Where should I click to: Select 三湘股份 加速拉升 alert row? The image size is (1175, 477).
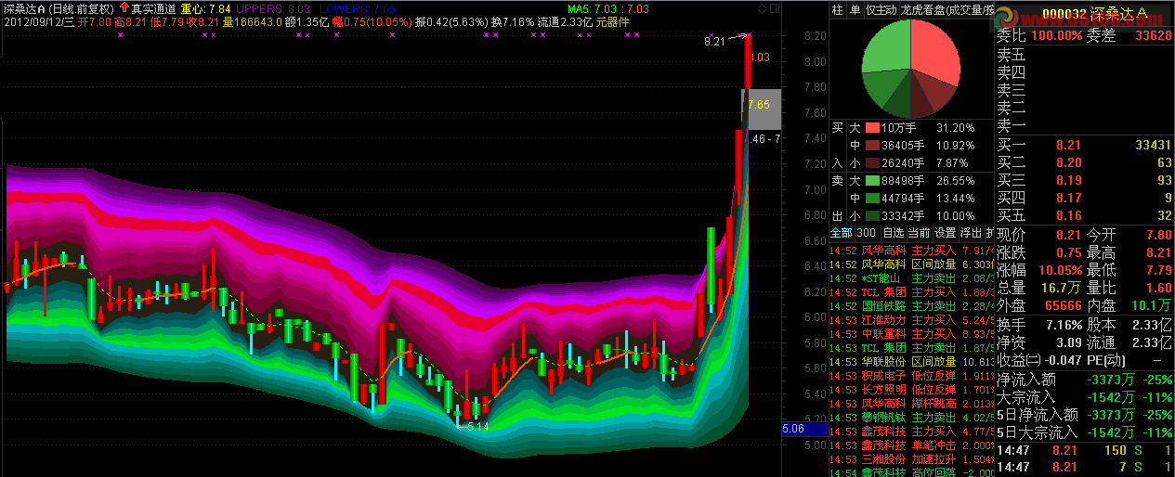tap(909, 459)
